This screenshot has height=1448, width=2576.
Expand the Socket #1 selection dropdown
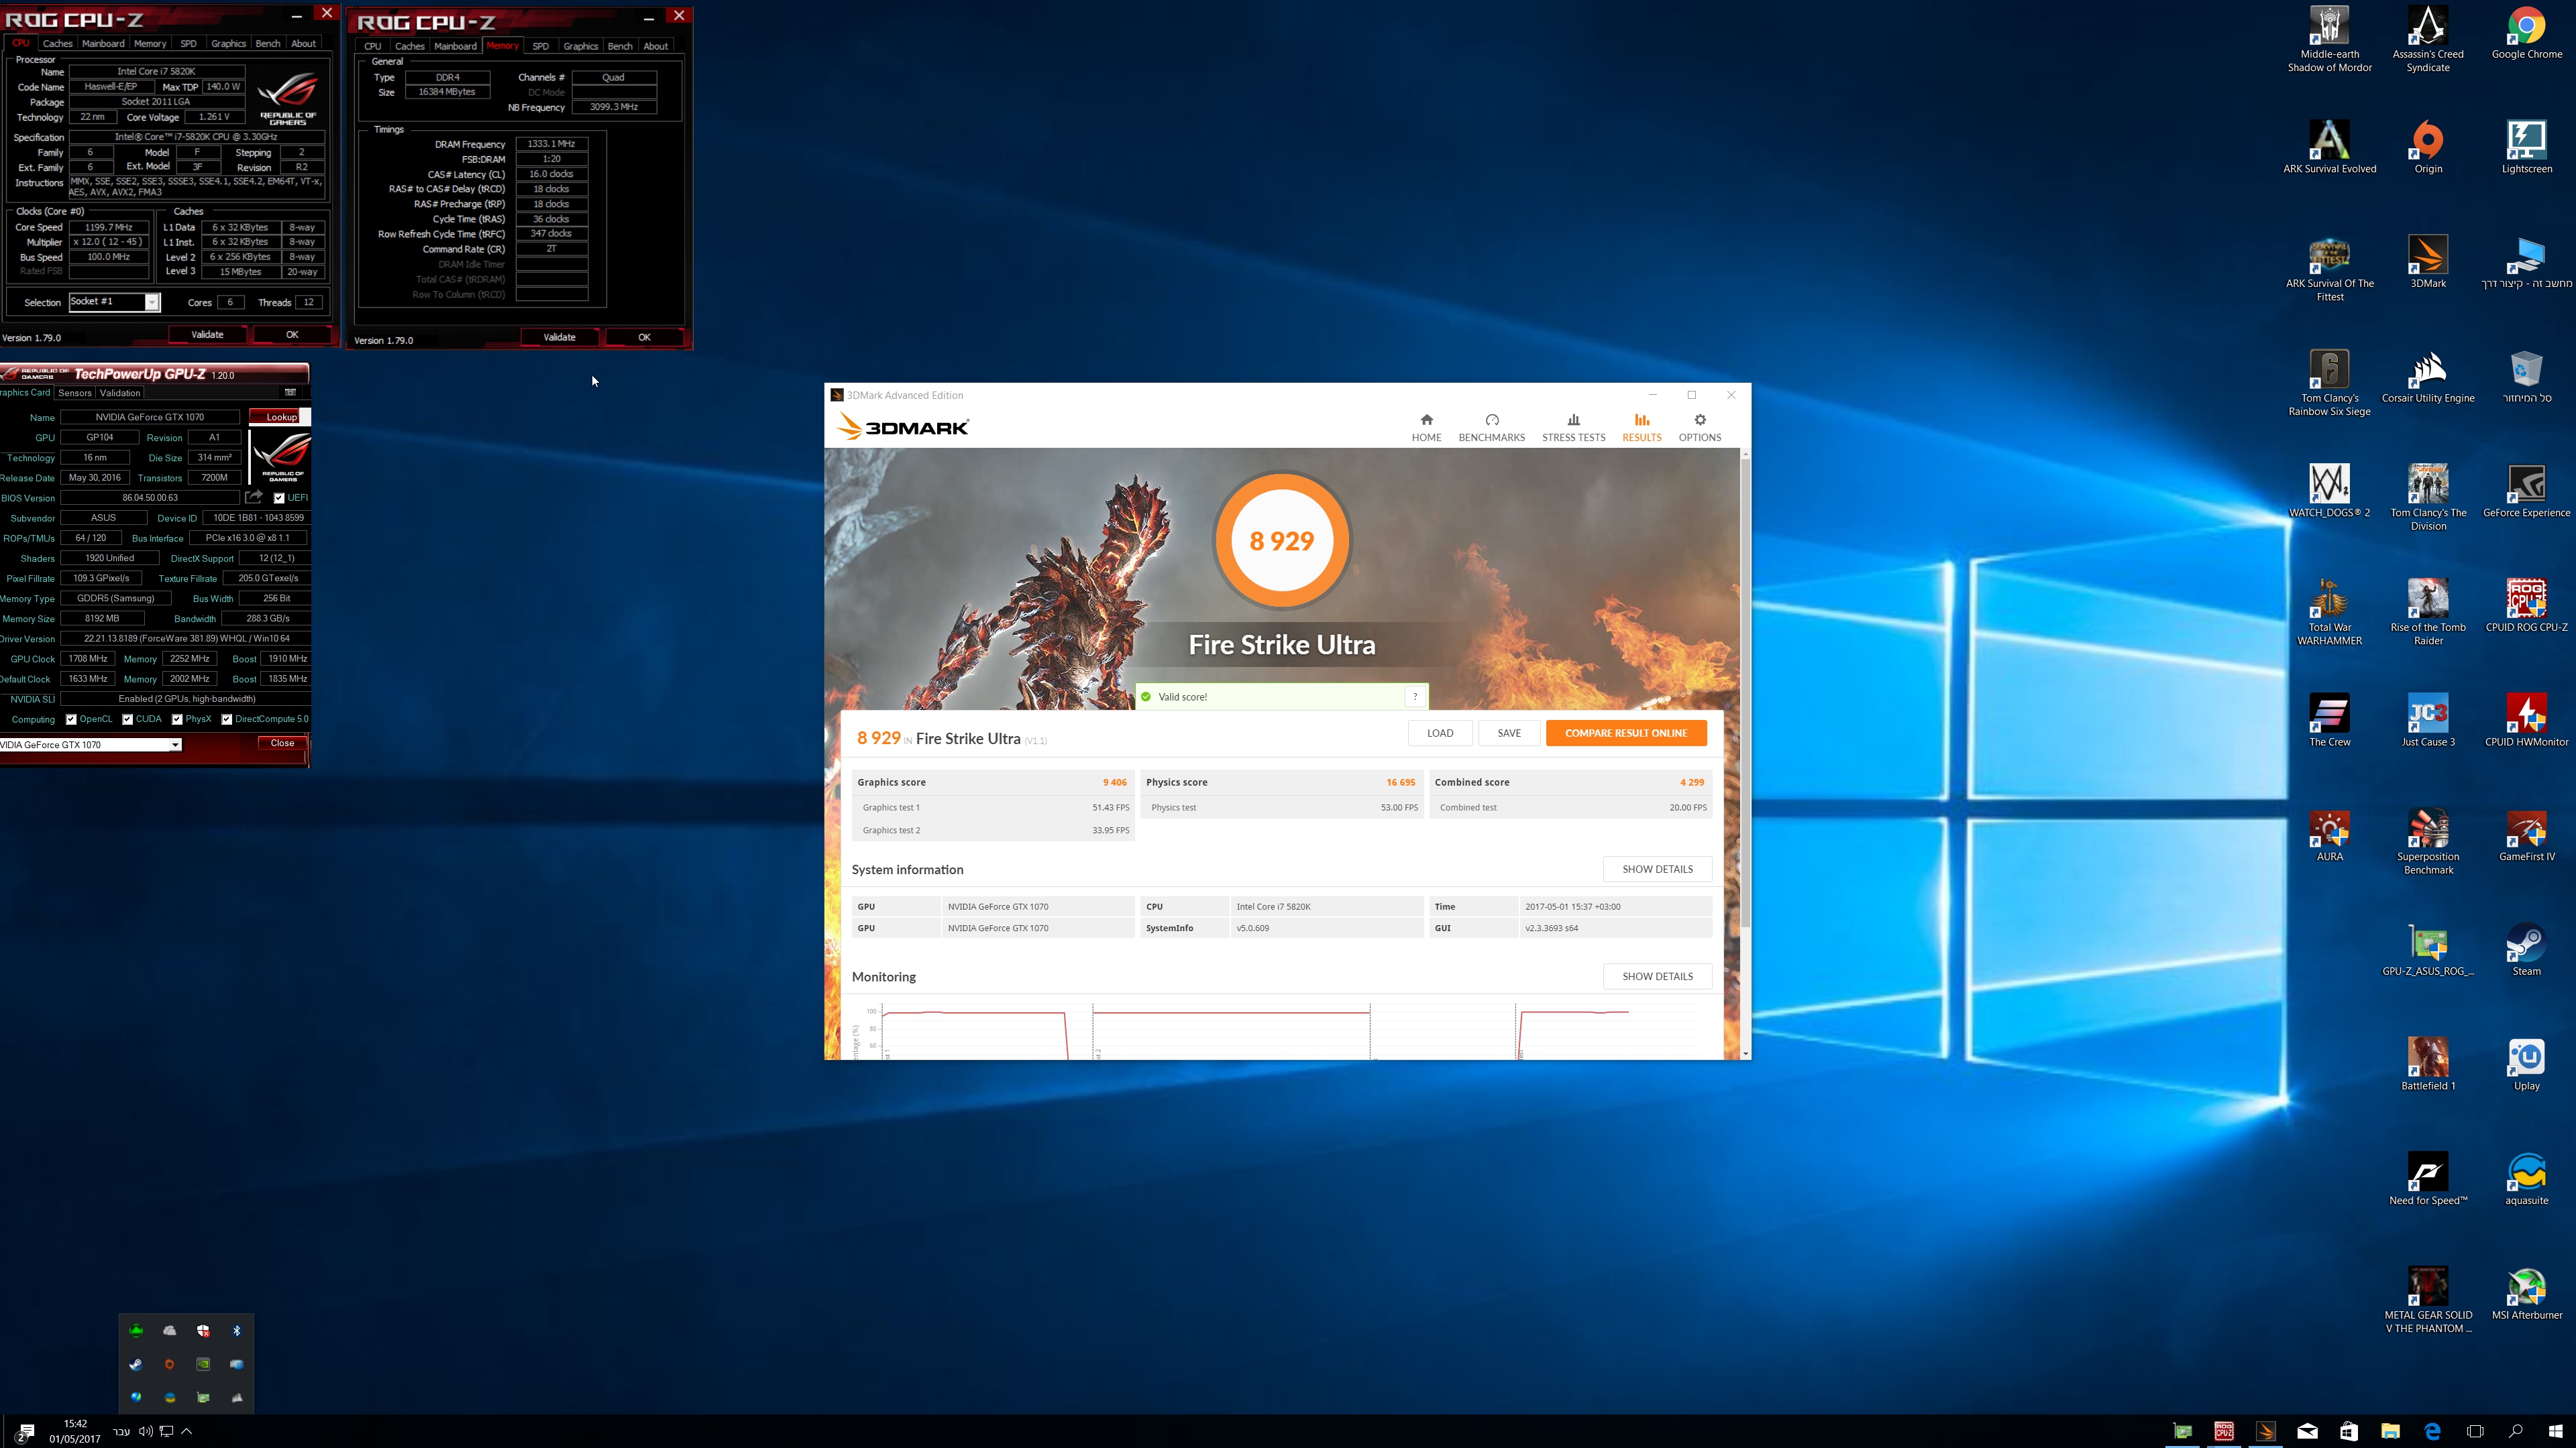coord(152,302)
